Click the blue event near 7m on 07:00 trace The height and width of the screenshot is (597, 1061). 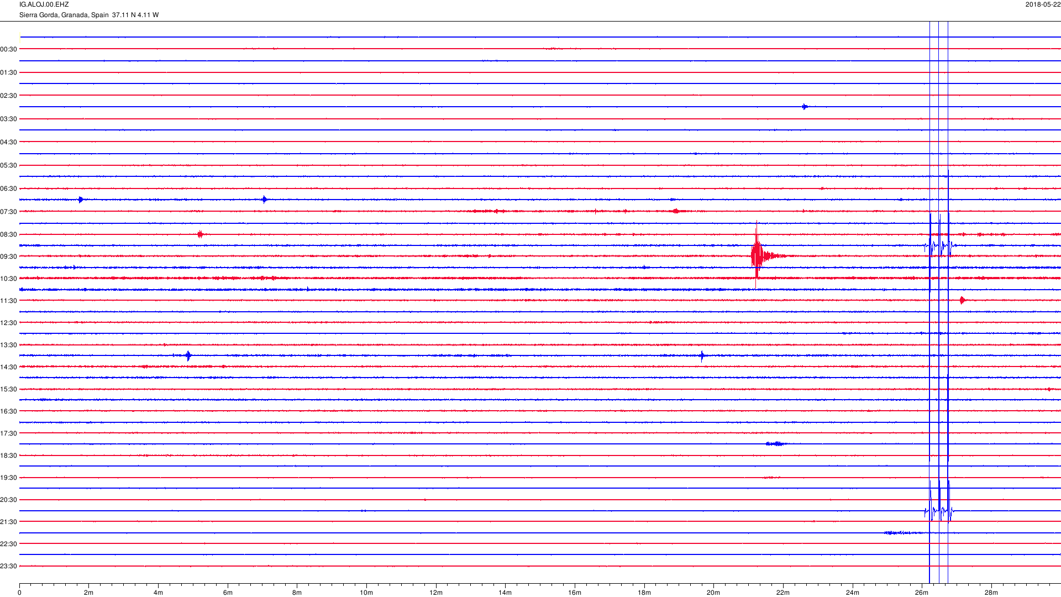[x=264, y=200]
